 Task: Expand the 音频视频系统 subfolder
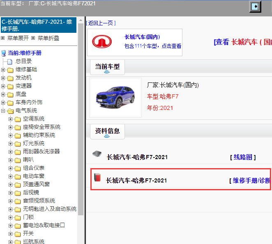[10, 201]
